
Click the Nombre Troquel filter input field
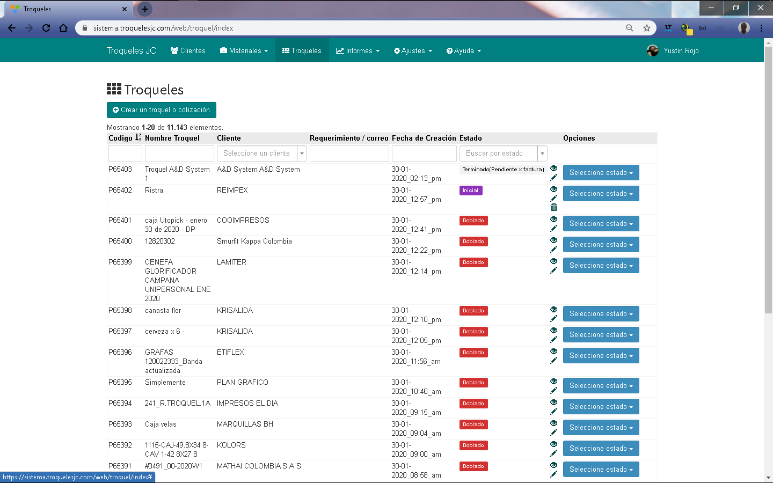(x=179, y=153)
